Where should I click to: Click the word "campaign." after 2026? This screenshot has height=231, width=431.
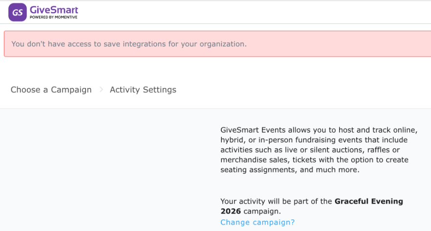[262, 211]
